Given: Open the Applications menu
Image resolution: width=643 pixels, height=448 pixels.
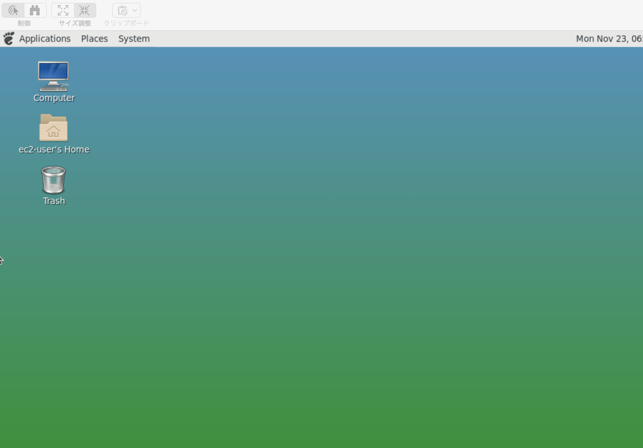Looking at the screenshot, I should (45, 39).
